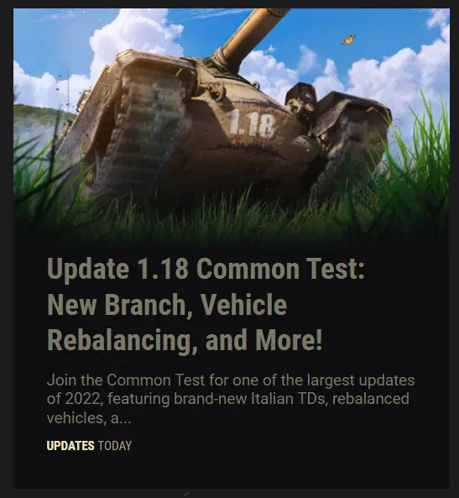Click "Rebalancing, and More!" headline text
Screen dimensions: 459x498
point(185,340)
